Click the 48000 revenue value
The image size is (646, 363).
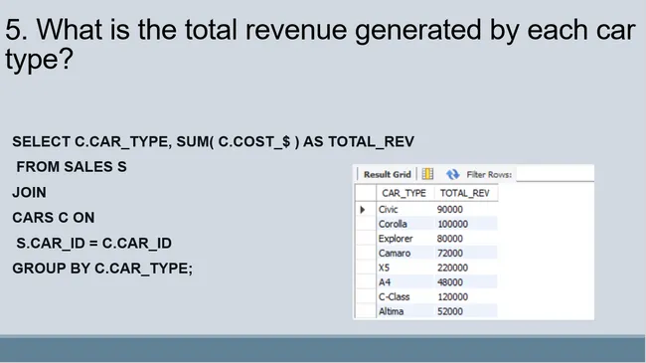point(450,282)
